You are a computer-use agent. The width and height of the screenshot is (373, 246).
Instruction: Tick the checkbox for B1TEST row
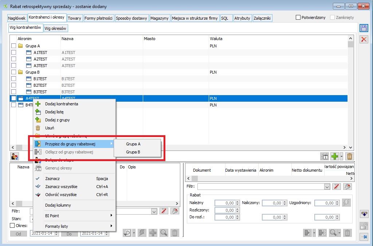click(x=13, y=78)
